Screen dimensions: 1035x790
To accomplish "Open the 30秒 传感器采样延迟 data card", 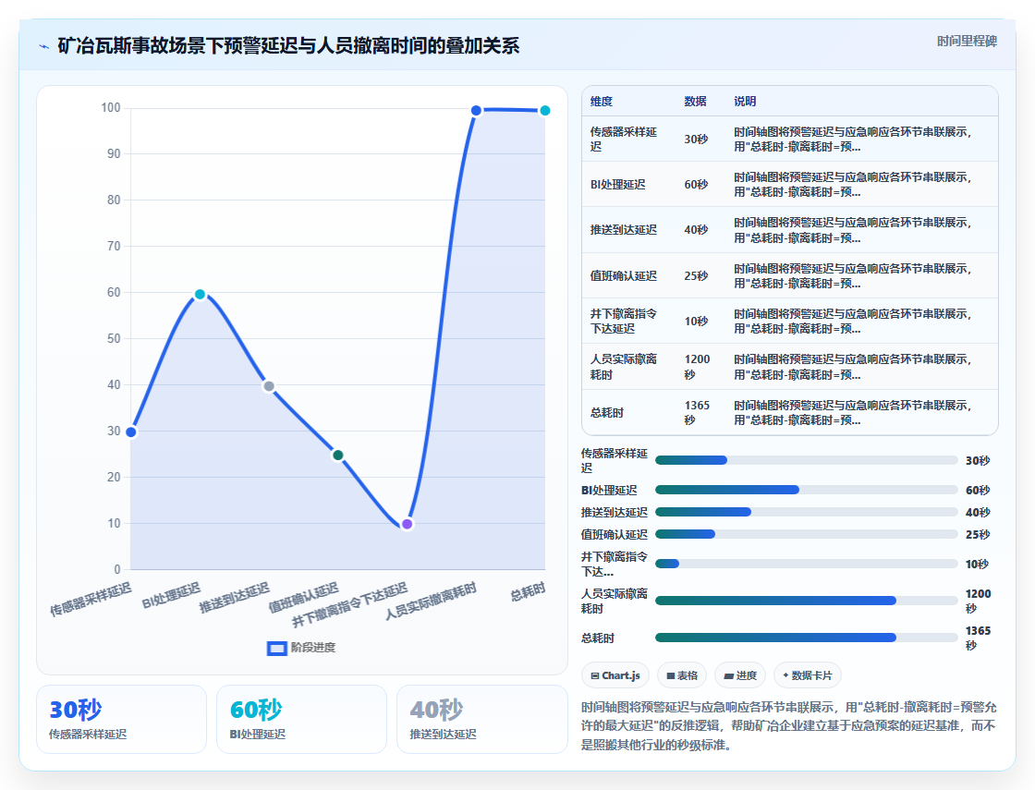I will (121, 720).
